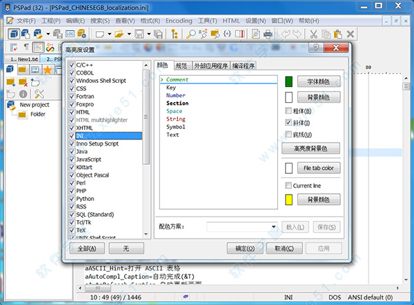Uncheck the 斜体(I) italic checkbox
Screen dimensions: 414x305
(288, 123)
